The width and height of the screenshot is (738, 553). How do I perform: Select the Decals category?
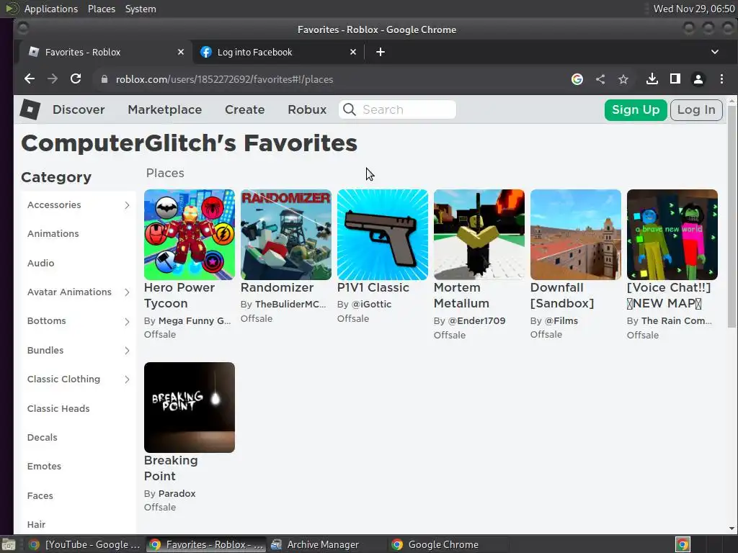pyautogui.click(x=43, y=437)
